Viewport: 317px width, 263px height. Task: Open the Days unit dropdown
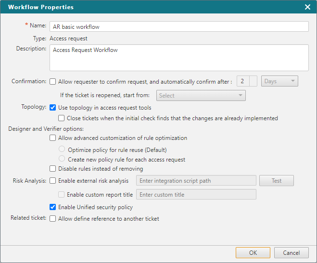[x=279, y=81]
